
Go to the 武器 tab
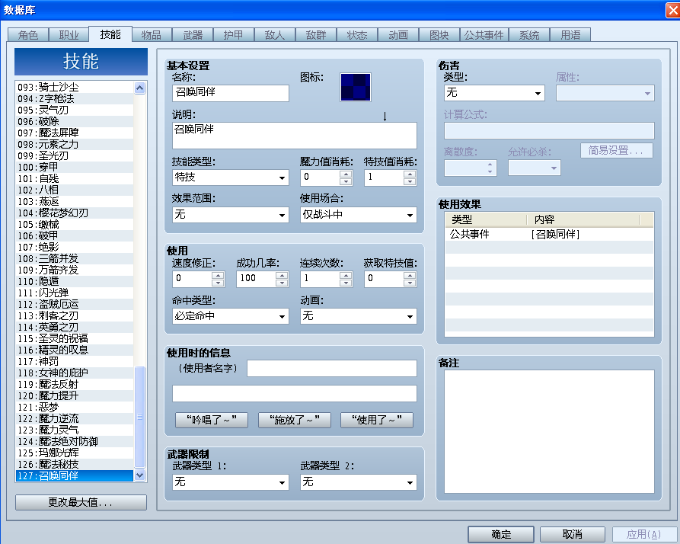(193, 35)
